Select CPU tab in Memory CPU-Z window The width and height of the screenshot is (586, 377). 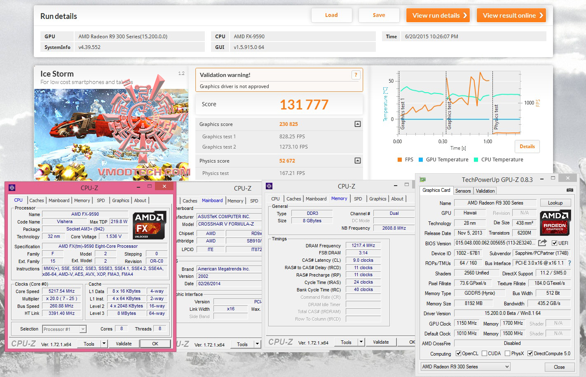click(275, 199)
